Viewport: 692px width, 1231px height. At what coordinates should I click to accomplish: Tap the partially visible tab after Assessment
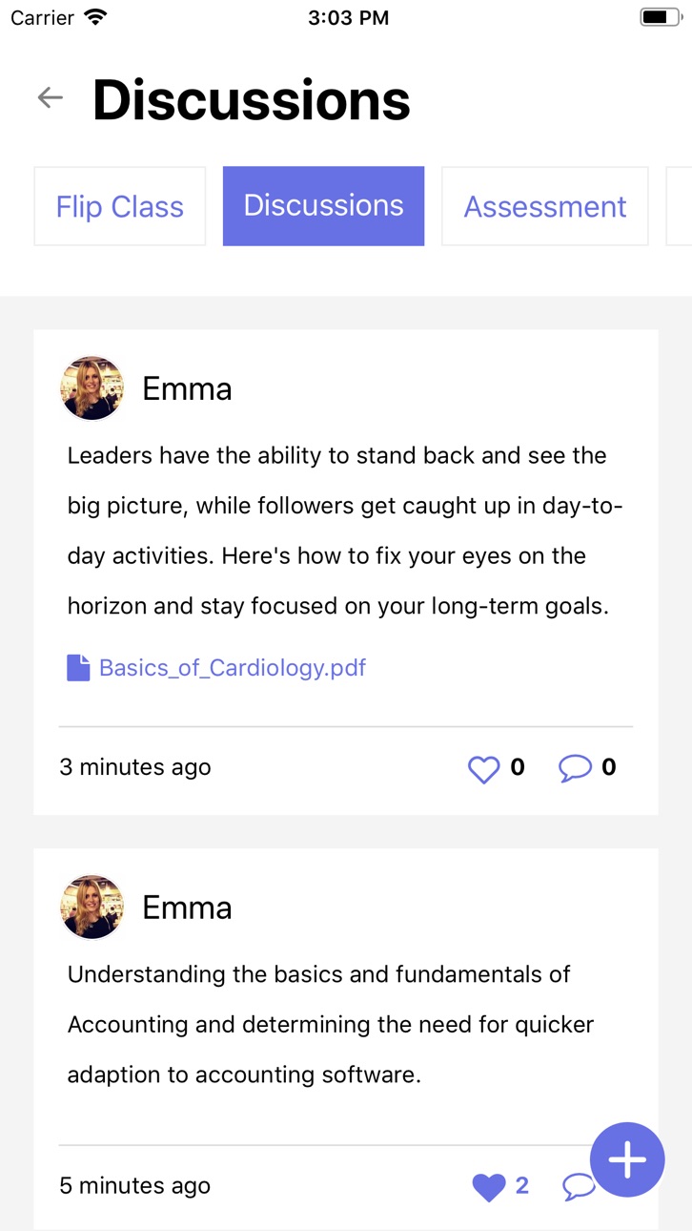680,206
